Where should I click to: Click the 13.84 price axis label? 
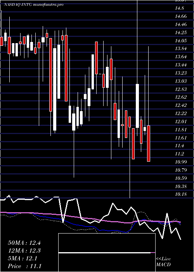(181, 49)
